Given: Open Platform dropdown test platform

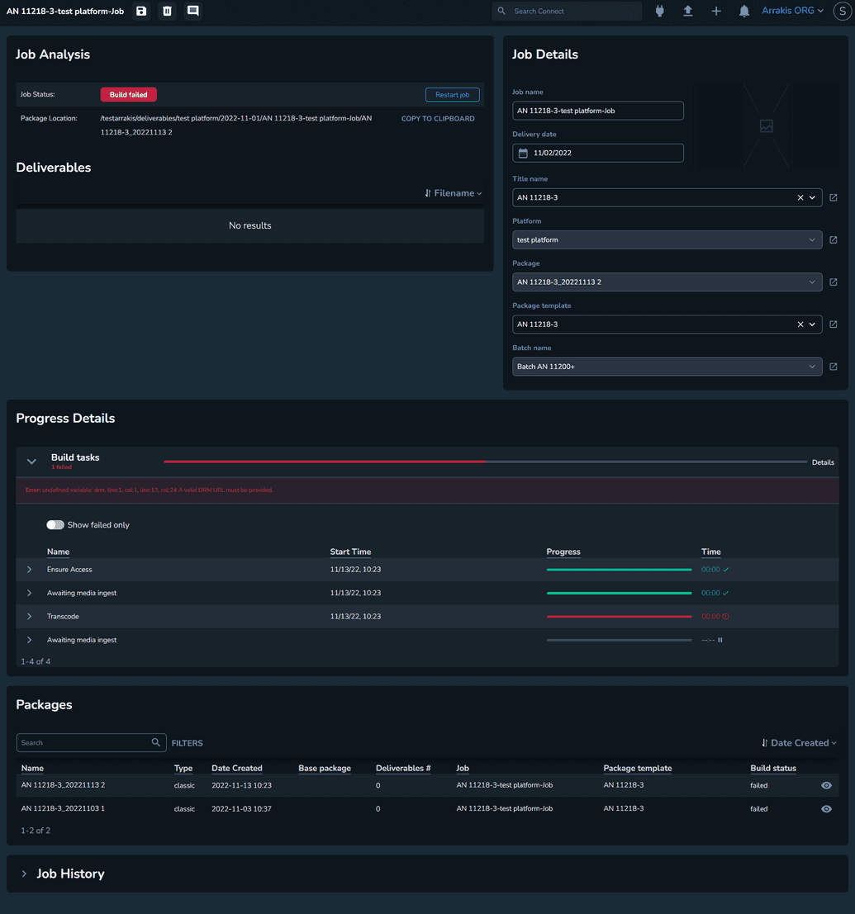Looking at the screenshot, I should (x=667, y=240).
